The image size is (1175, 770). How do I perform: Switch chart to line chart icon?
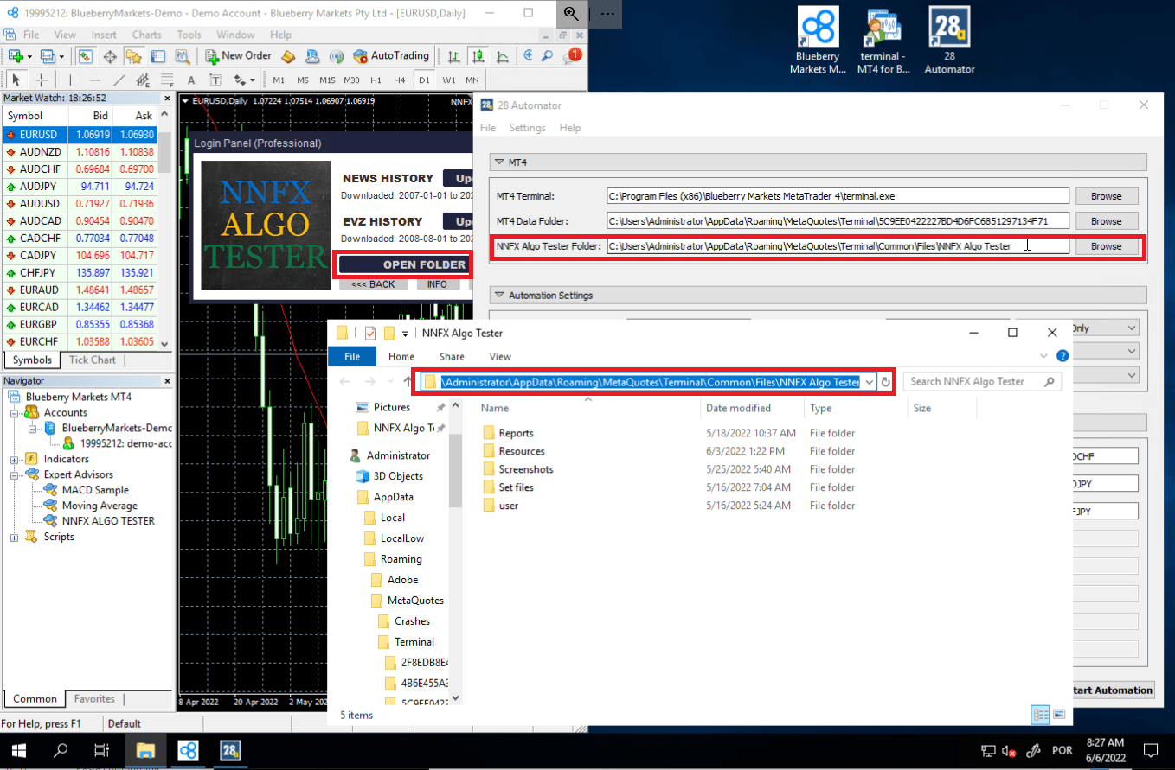[501, 56]
